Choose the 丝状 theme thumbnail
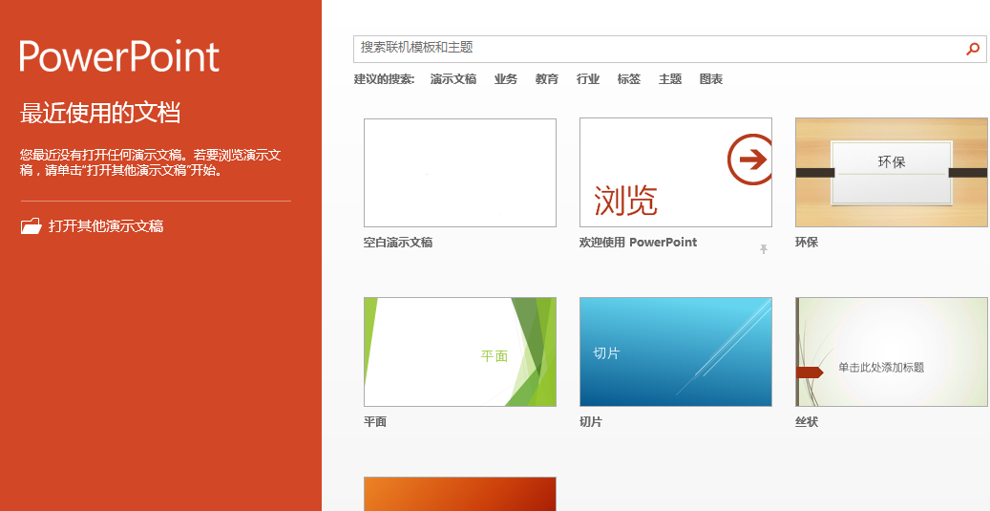This screenshot has height=511, width=990. 892,351
